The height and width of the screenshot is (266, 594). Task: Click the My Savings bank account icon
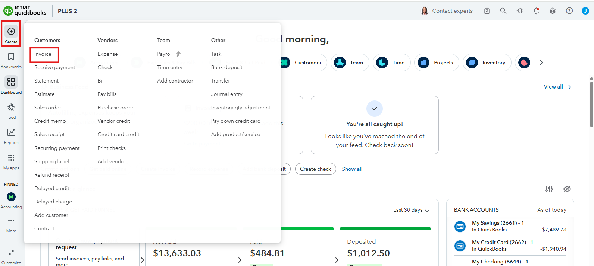(x=460, y=226)
